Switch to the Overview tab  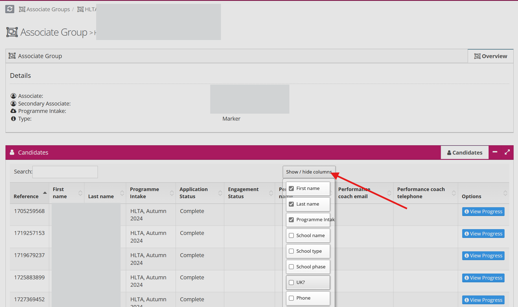pos(491,56)
